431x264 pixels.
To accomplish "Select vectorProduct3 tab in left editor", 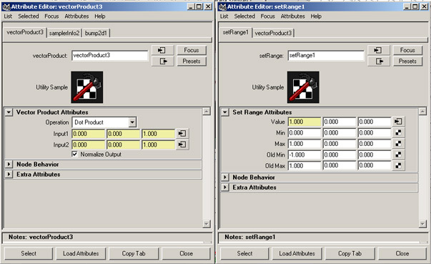I will (x=25, y=32).
